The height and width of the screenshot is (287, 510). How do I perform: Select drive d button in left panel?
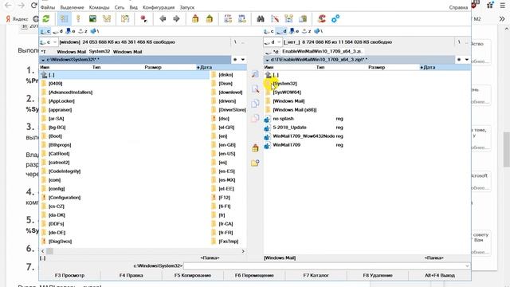coord(58,31)
